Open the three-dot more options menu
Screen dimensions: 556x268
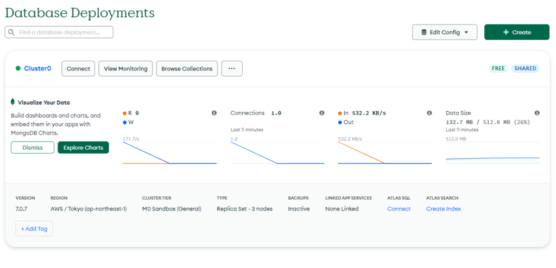pos(232,68)
